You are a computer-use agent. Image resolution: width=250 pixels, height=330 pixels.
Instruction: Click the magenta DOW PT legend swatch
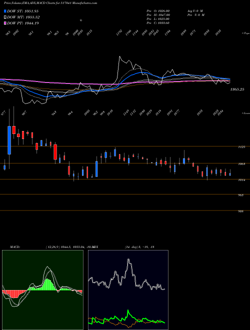coord(5,23)
